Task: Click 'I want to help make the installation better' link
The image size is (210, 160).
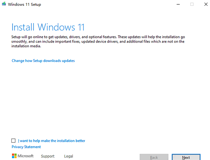Action: pyautogui.click(x=51, y=141)
